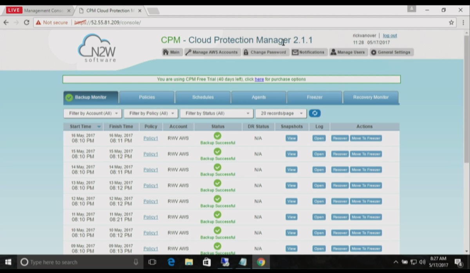This screenshot has height=273, width=470.
Task: Click the log out link
Action: click(x=390, y=36)
